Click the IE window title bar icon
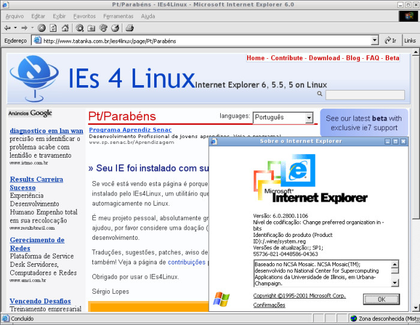The width and height of the screenshot is (420, 325). 5,5
